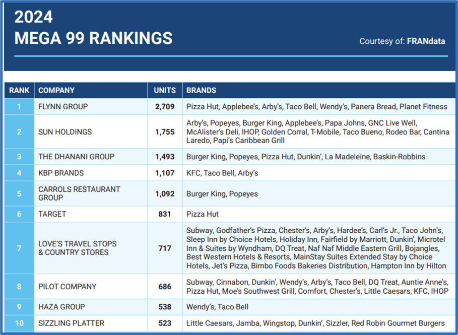The height and width of the screenshot is (335, 458).
Task: Click the BRANDS column header
Action: [x=318, y=90]
